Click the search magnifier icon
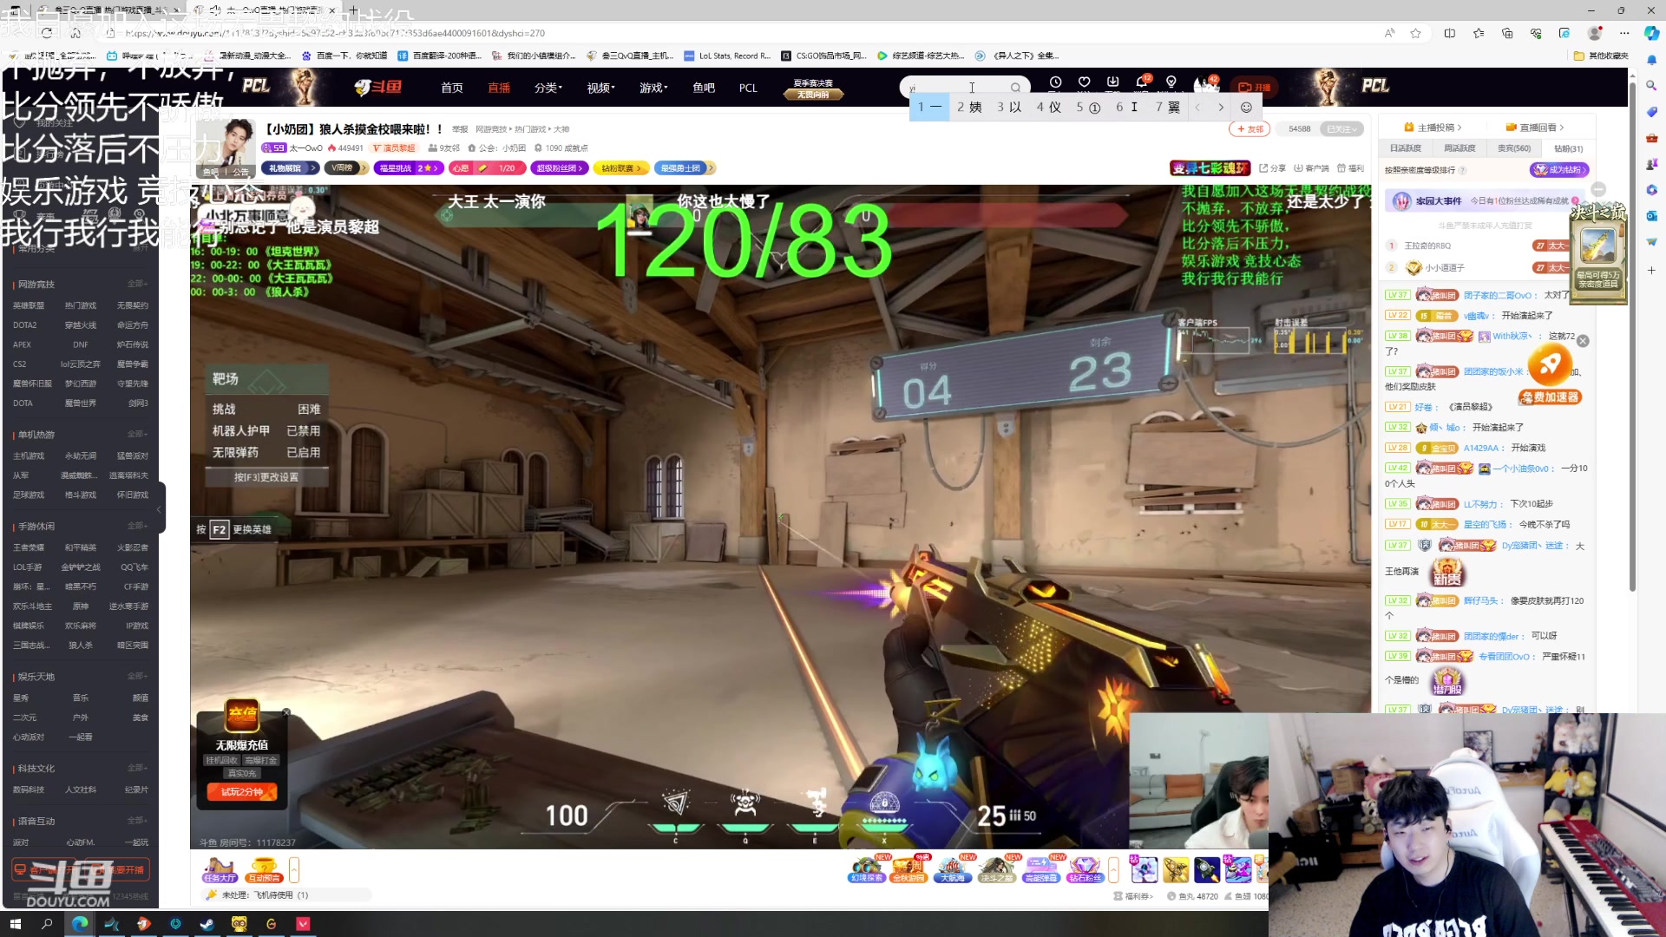 (1015, 88)
